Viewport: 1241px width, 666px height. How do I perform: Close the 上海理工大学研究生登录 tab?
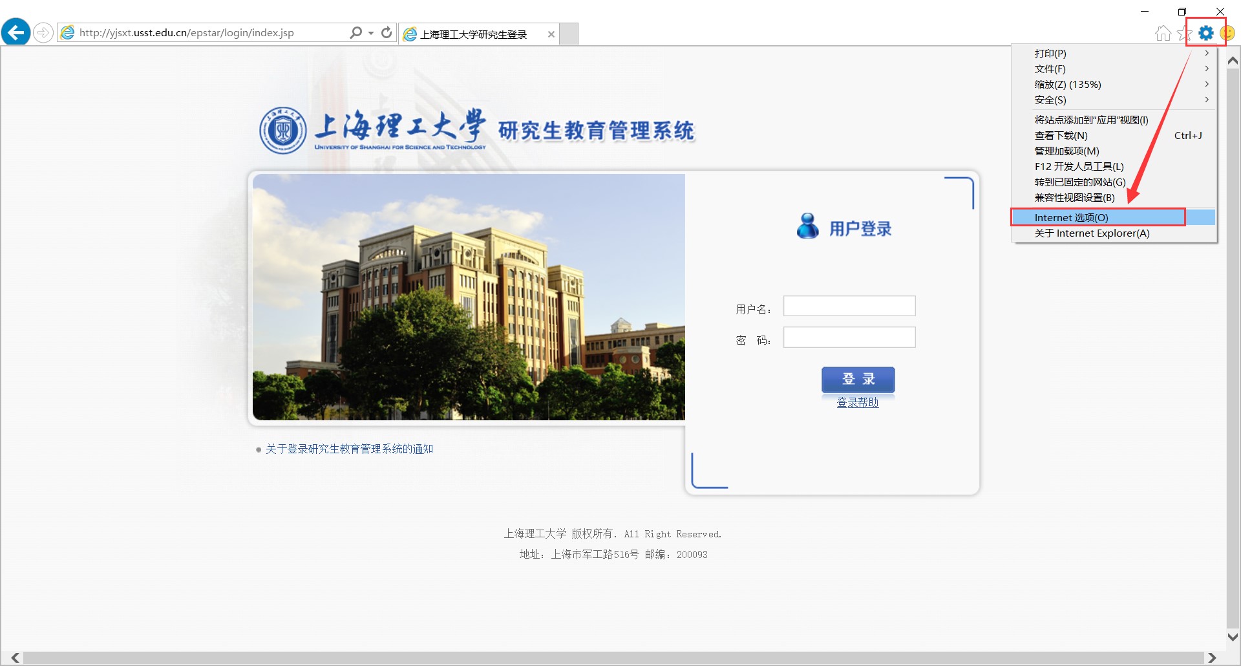(x=551, y=34)
